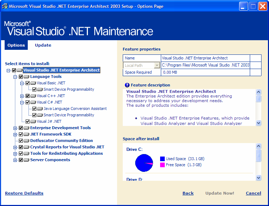Click drive icon beside Visual J# .NET
The width and height of the screenshot is (269, 206).
pyautogui.click(x=33, y=121)
